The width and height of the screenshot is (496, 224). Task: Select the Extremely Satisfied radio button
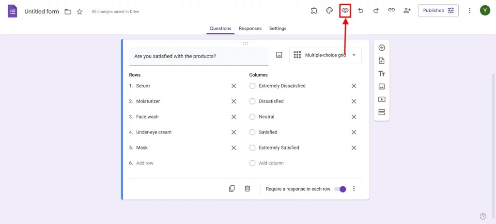coord(252,148)
